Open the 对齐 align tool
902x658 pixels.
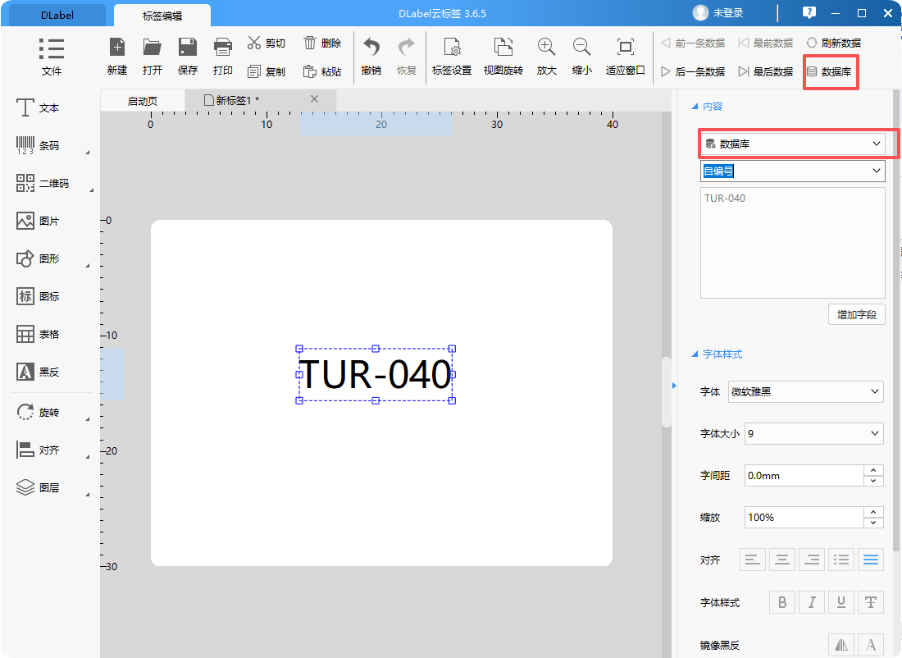[x=38, y=450]
